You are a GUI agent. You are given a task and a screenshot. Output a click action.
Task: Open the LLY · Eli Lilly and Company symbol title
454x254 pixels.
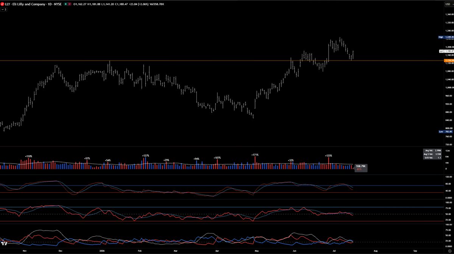point(33,4)
